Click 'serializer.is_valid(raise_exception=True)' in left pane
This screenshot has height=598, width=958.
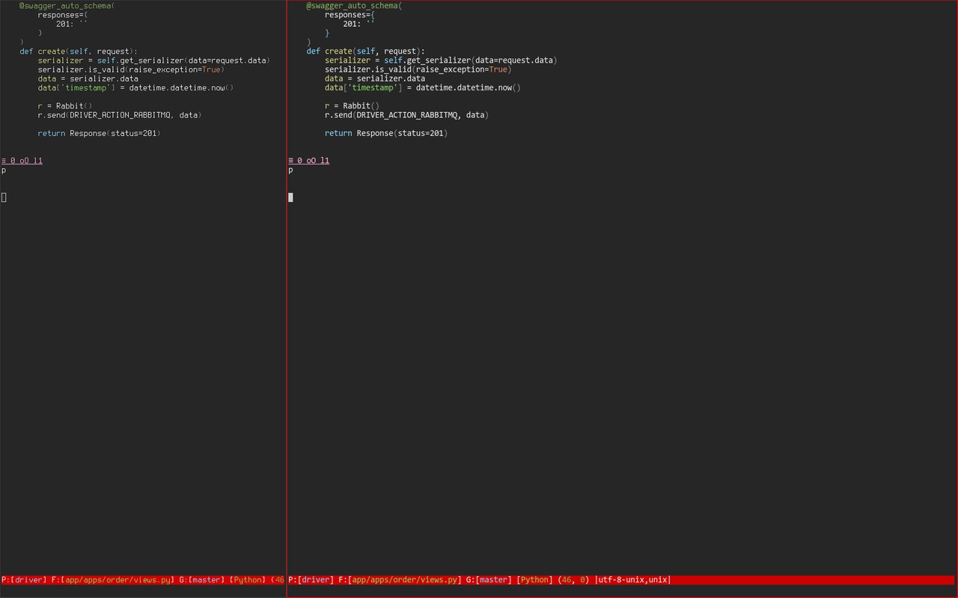click(131, 70)
